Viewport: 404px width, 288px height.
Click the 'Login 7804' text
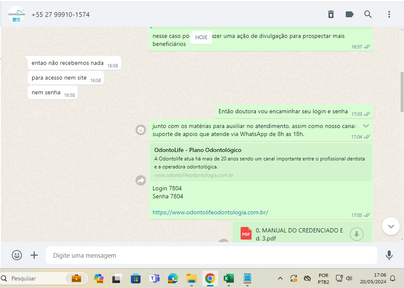coord(167,188)
